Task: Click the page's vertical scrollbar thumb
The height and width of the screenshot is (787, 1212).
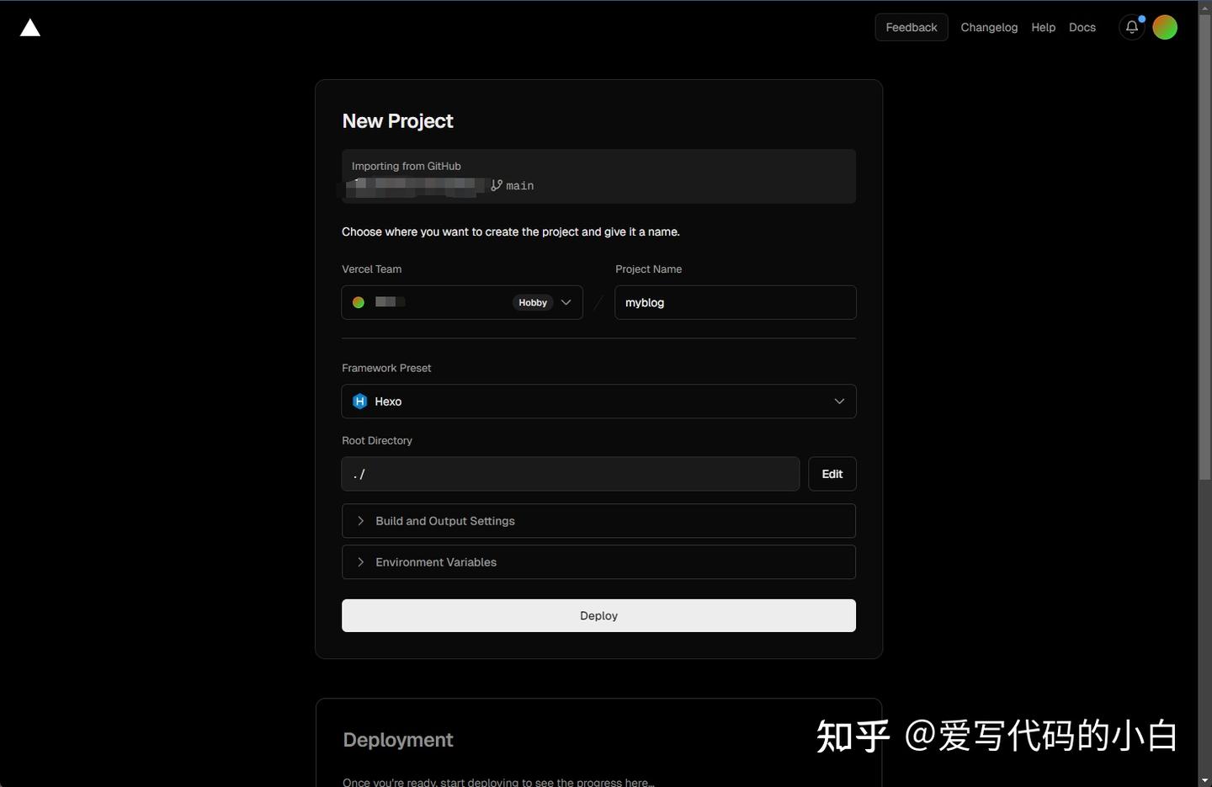Action: click(1204, 247)
